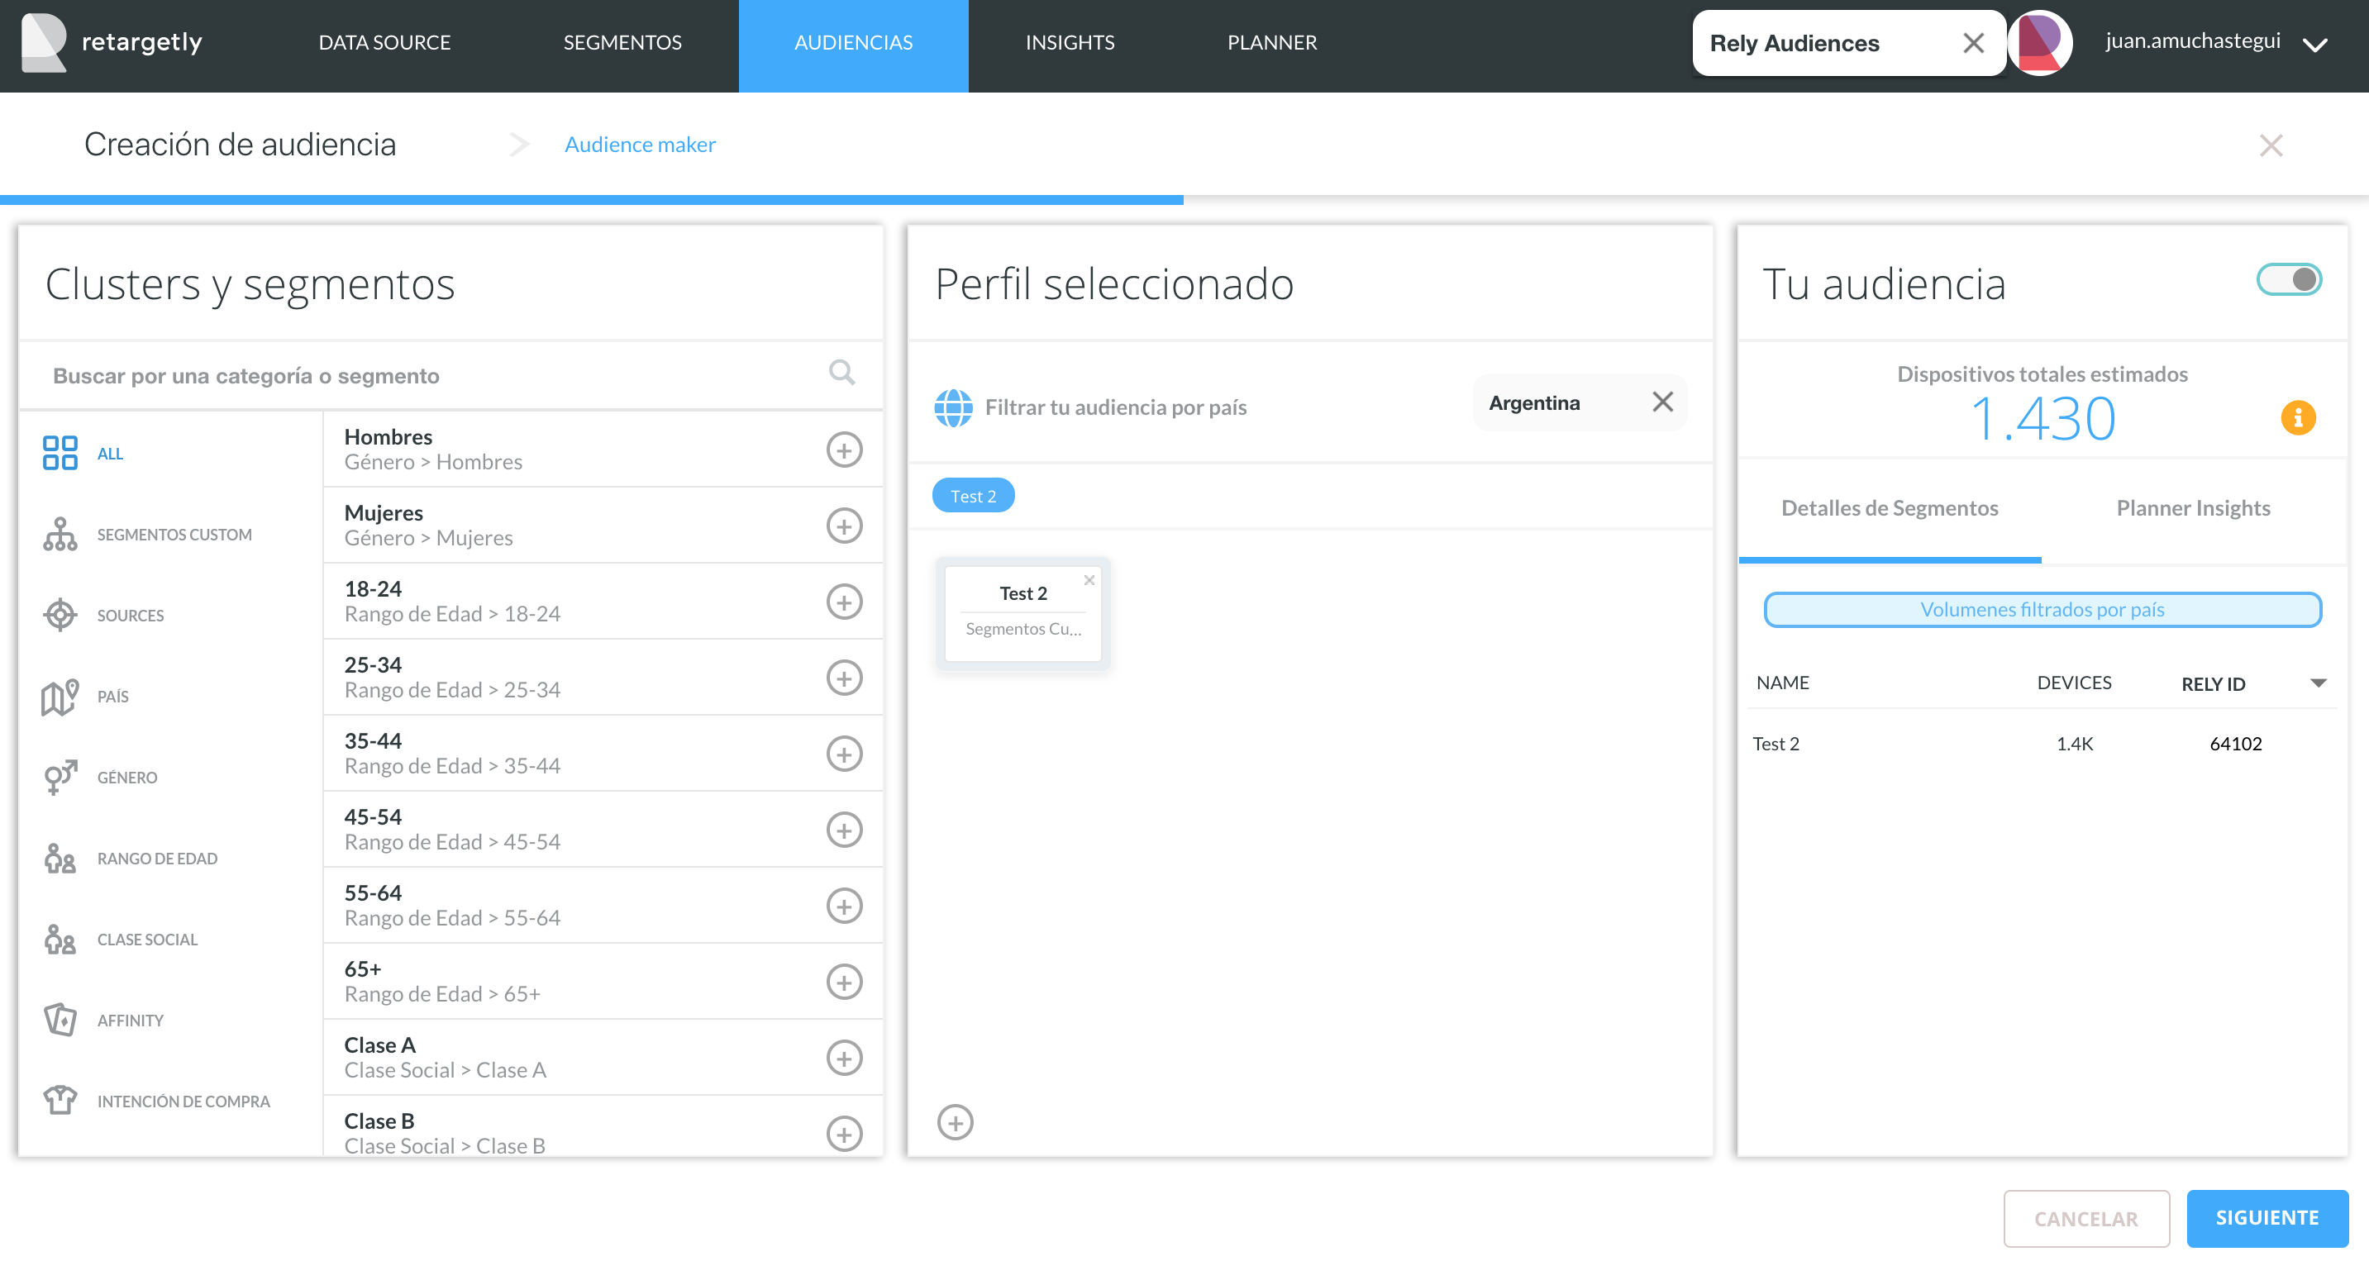This screenshot has height=1261, width=2369.
Task: Open the Segmentos Custom category icon
Action: [x=60, y=534]
